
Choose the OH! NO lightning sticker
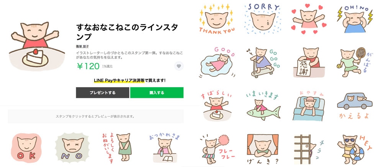(355, 19)
